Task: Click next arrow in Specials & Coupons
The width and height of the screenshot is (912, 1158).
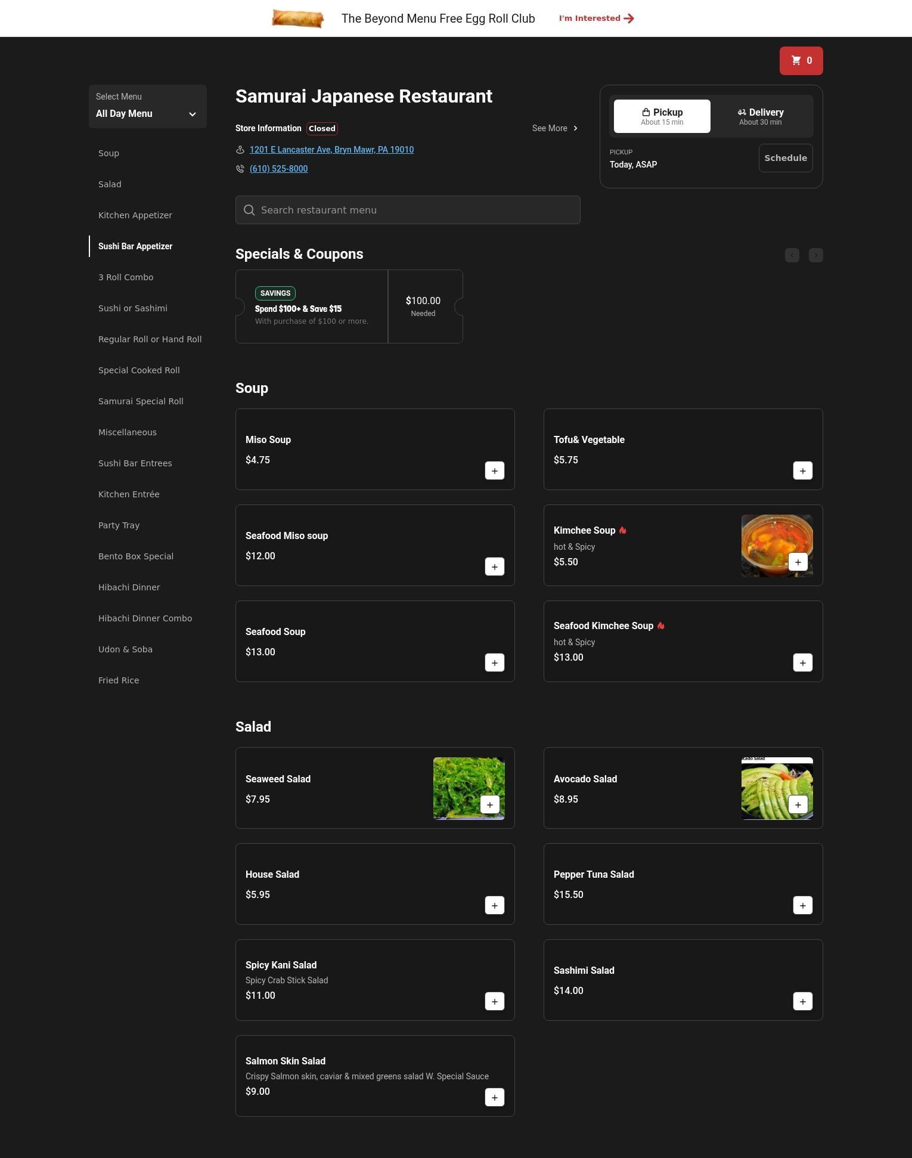Action: [x=815, y=255]
